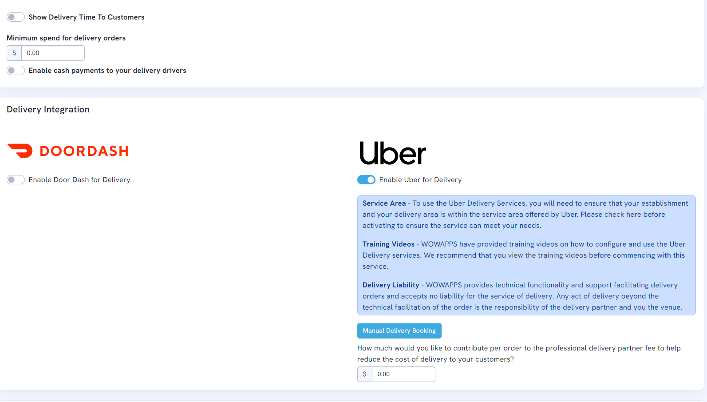Click the DoorDash logo
The width and height of the screenshot is (707, 402).
tap(68, 151)
